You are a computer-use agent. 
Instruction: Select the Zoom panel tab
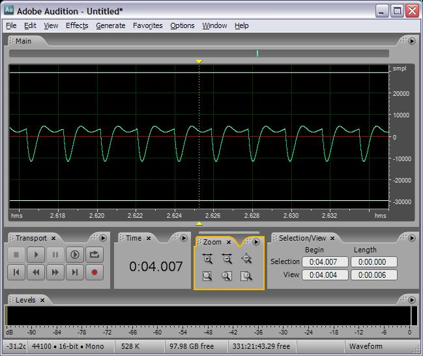(x=212, y=243)
